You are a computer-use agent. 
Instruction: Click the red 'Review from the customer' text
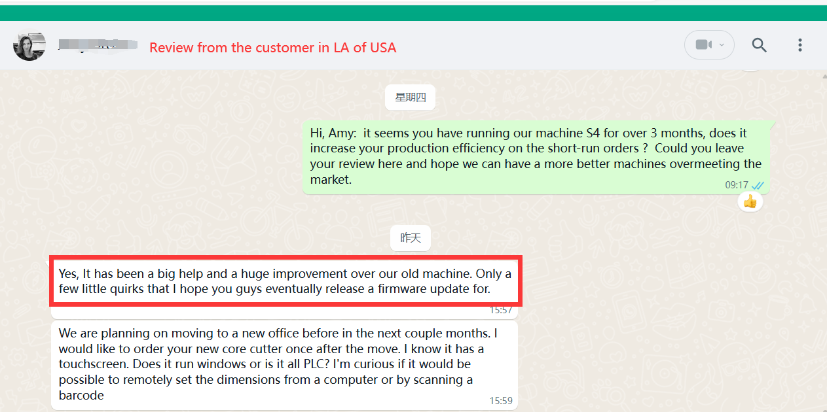[272, 48]
